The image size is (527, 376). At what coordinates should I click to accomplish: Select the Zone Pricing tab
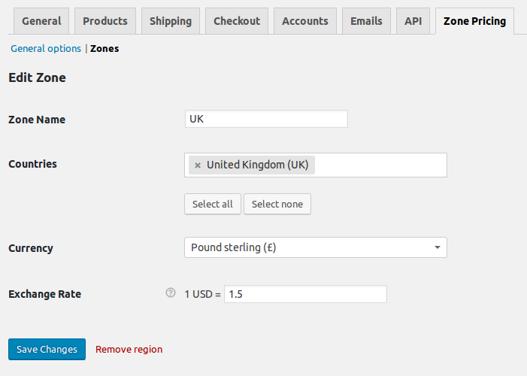[474, 21]
